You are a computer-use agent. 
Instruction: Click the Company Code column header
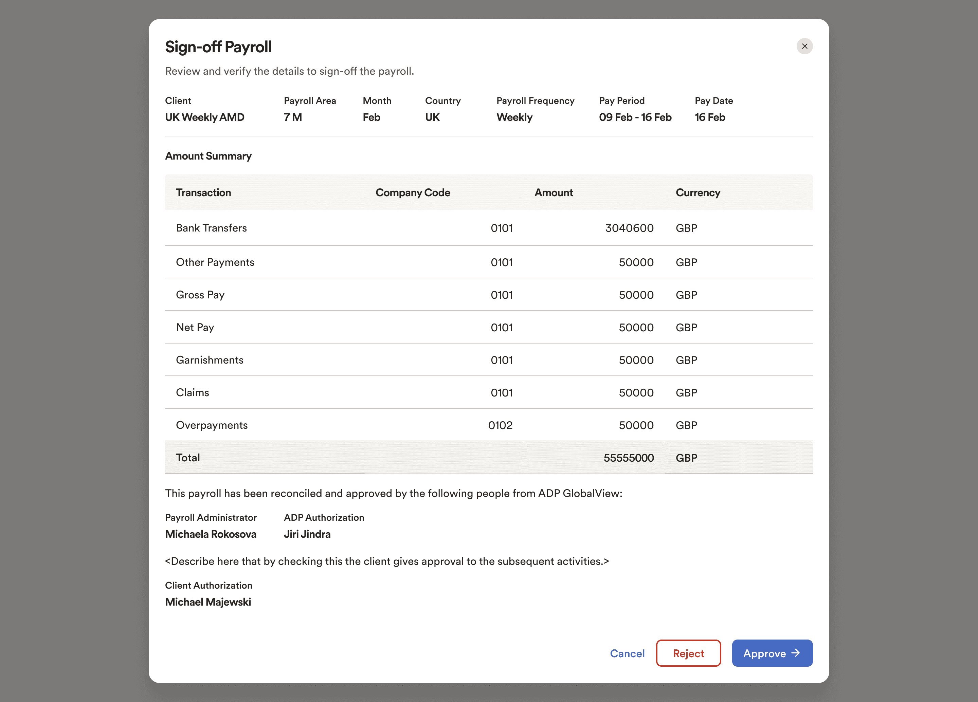pos(412,192)
